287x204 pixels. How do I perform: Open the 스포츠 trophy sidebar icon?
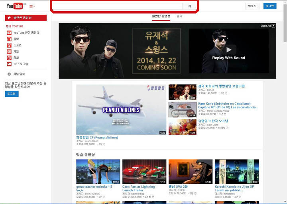coord(9,45)
